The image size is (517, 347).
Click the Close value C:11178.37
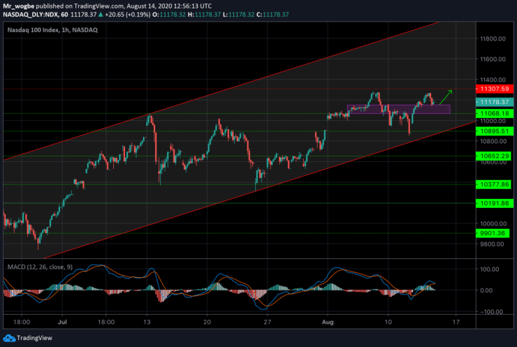[x=272, y=15]
